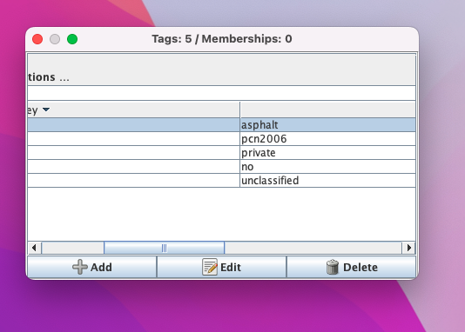Image resolution: width=465 pixels, height=332 pixels.
Task: Sort by the Key column header arrow
Action: [46, 110]
